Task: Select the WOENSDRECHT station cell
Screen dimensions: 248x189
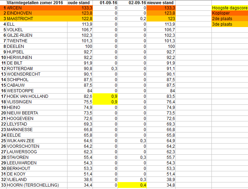Action: pyautogui.click(x=37, y=74)
